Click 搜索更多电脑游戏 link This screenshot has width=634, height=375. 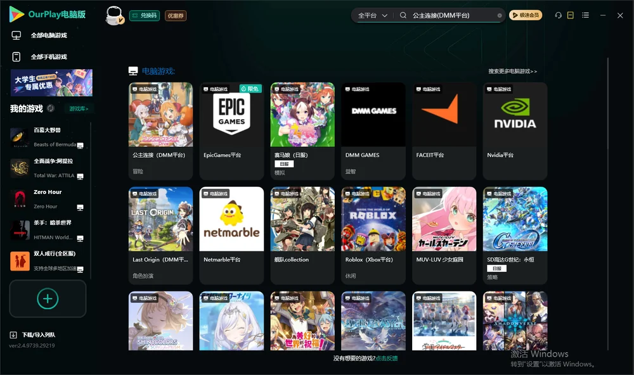pyautogui.click(x=512, y=71)
